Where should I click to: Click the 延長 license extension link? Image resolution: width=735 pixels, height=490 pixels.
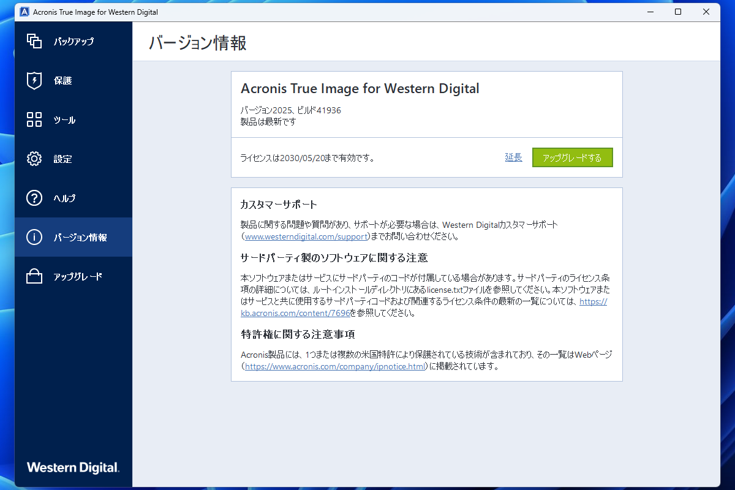pos(513,157)
